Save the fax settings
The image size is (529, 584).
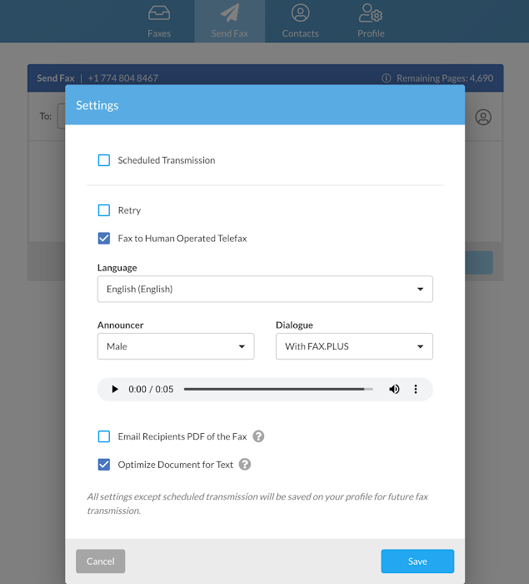417,561
